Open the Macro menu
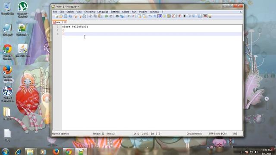276x155 pixels. pyautogui.click(x=125, y=12)
